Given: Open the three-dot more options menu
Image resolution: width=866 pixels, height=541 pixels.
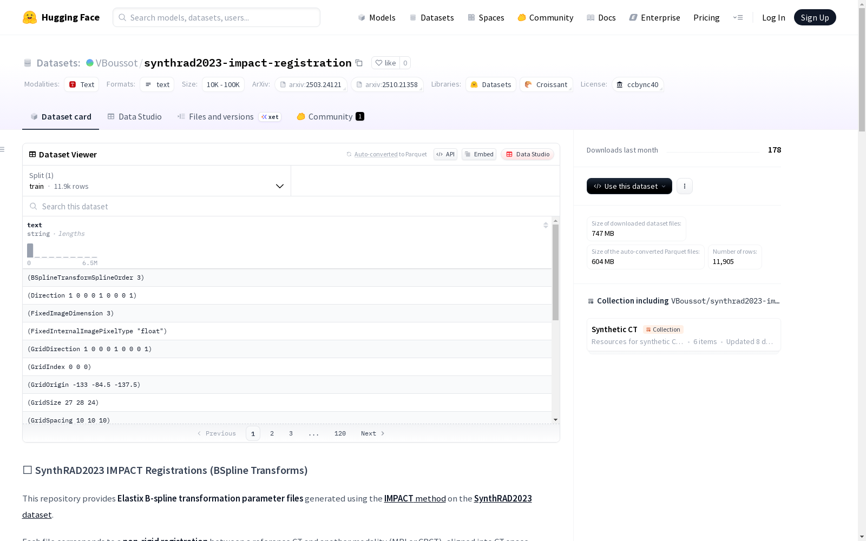Looking at the screenshot, I should 684,186.
